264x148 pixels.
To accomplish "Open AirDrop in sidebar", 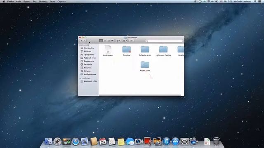I will [x=88, y=51].
